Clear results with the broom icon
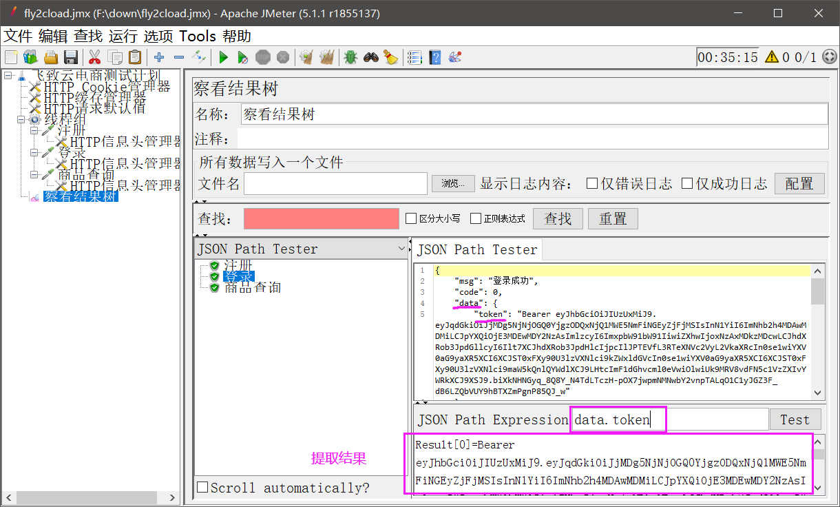This screenshot has width=840, height=507. (391, 57)
